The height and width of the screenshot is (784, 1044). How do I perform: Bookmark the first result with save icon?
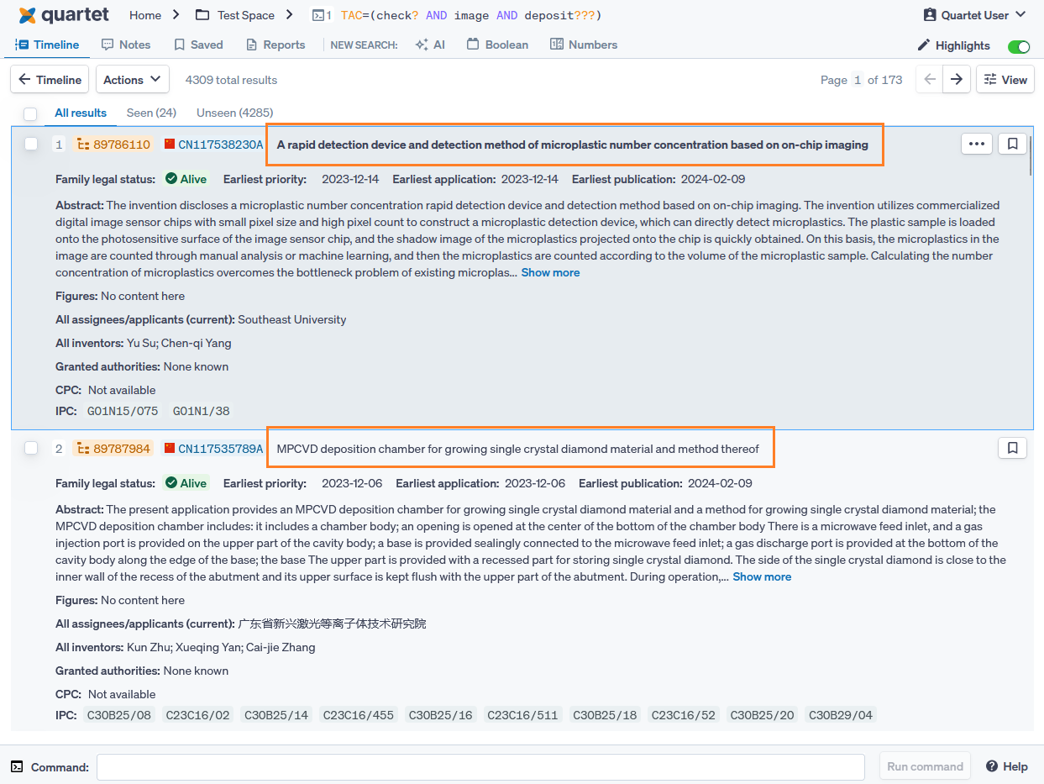pyautogui.click(x=1012, y=144)
